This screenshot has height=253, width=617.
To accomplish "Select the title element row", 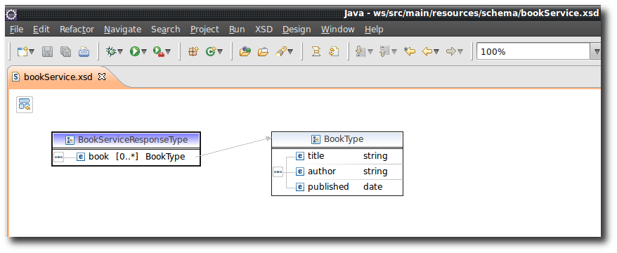I will (349, 156).
